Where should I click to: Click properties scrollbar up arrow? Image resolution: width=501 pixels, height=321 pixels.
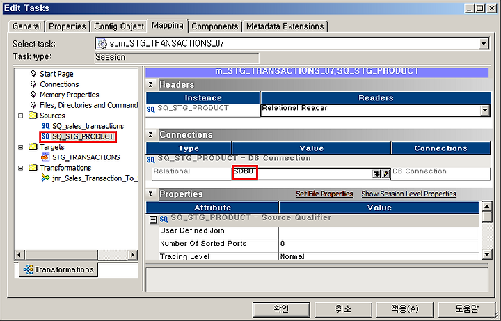click(x=486, y=206)
